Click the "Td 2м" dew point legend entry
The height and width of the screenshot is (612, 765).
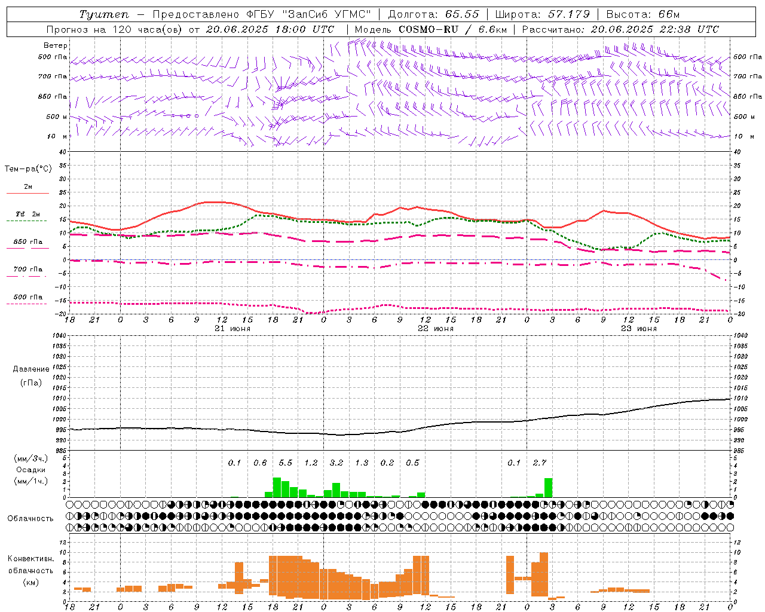[28, 214]
